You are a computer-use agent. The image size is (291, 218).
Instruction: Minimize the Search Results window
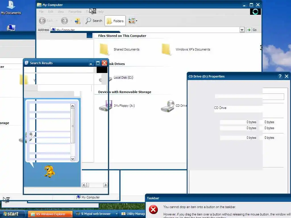(x=91, y=63)
